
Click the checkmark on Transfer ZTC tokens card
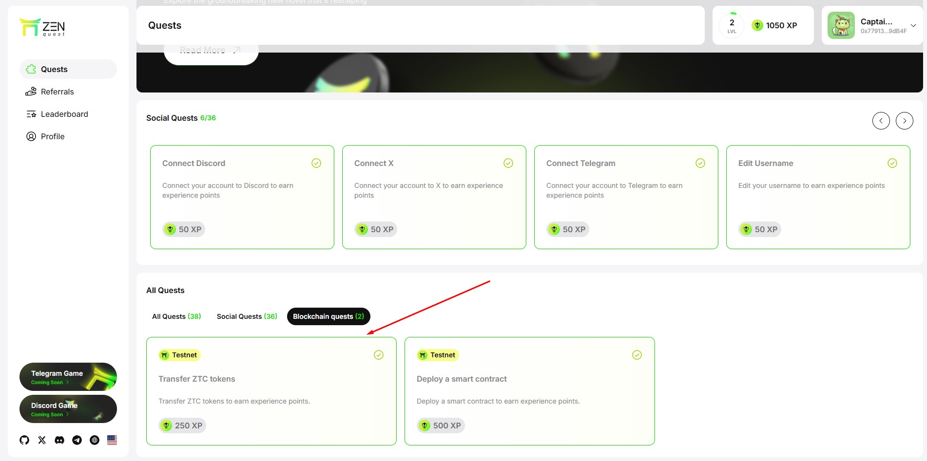pyautogui.click(x=379, y=355)
